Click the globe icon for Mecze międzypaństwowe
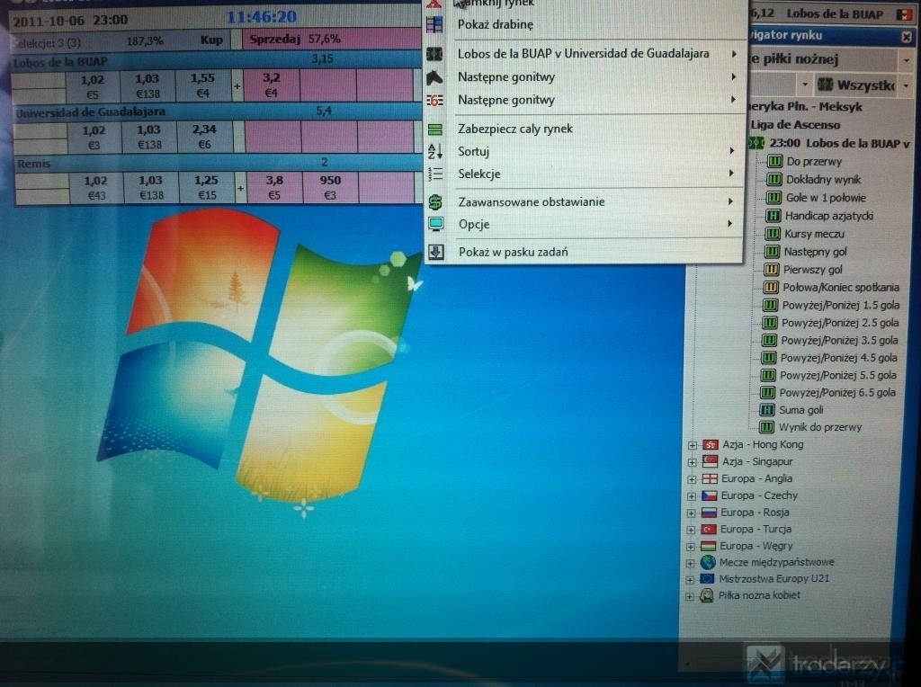The width and height of the screenshot is (921, 687). pyautogui.click(x=708, y=563)
